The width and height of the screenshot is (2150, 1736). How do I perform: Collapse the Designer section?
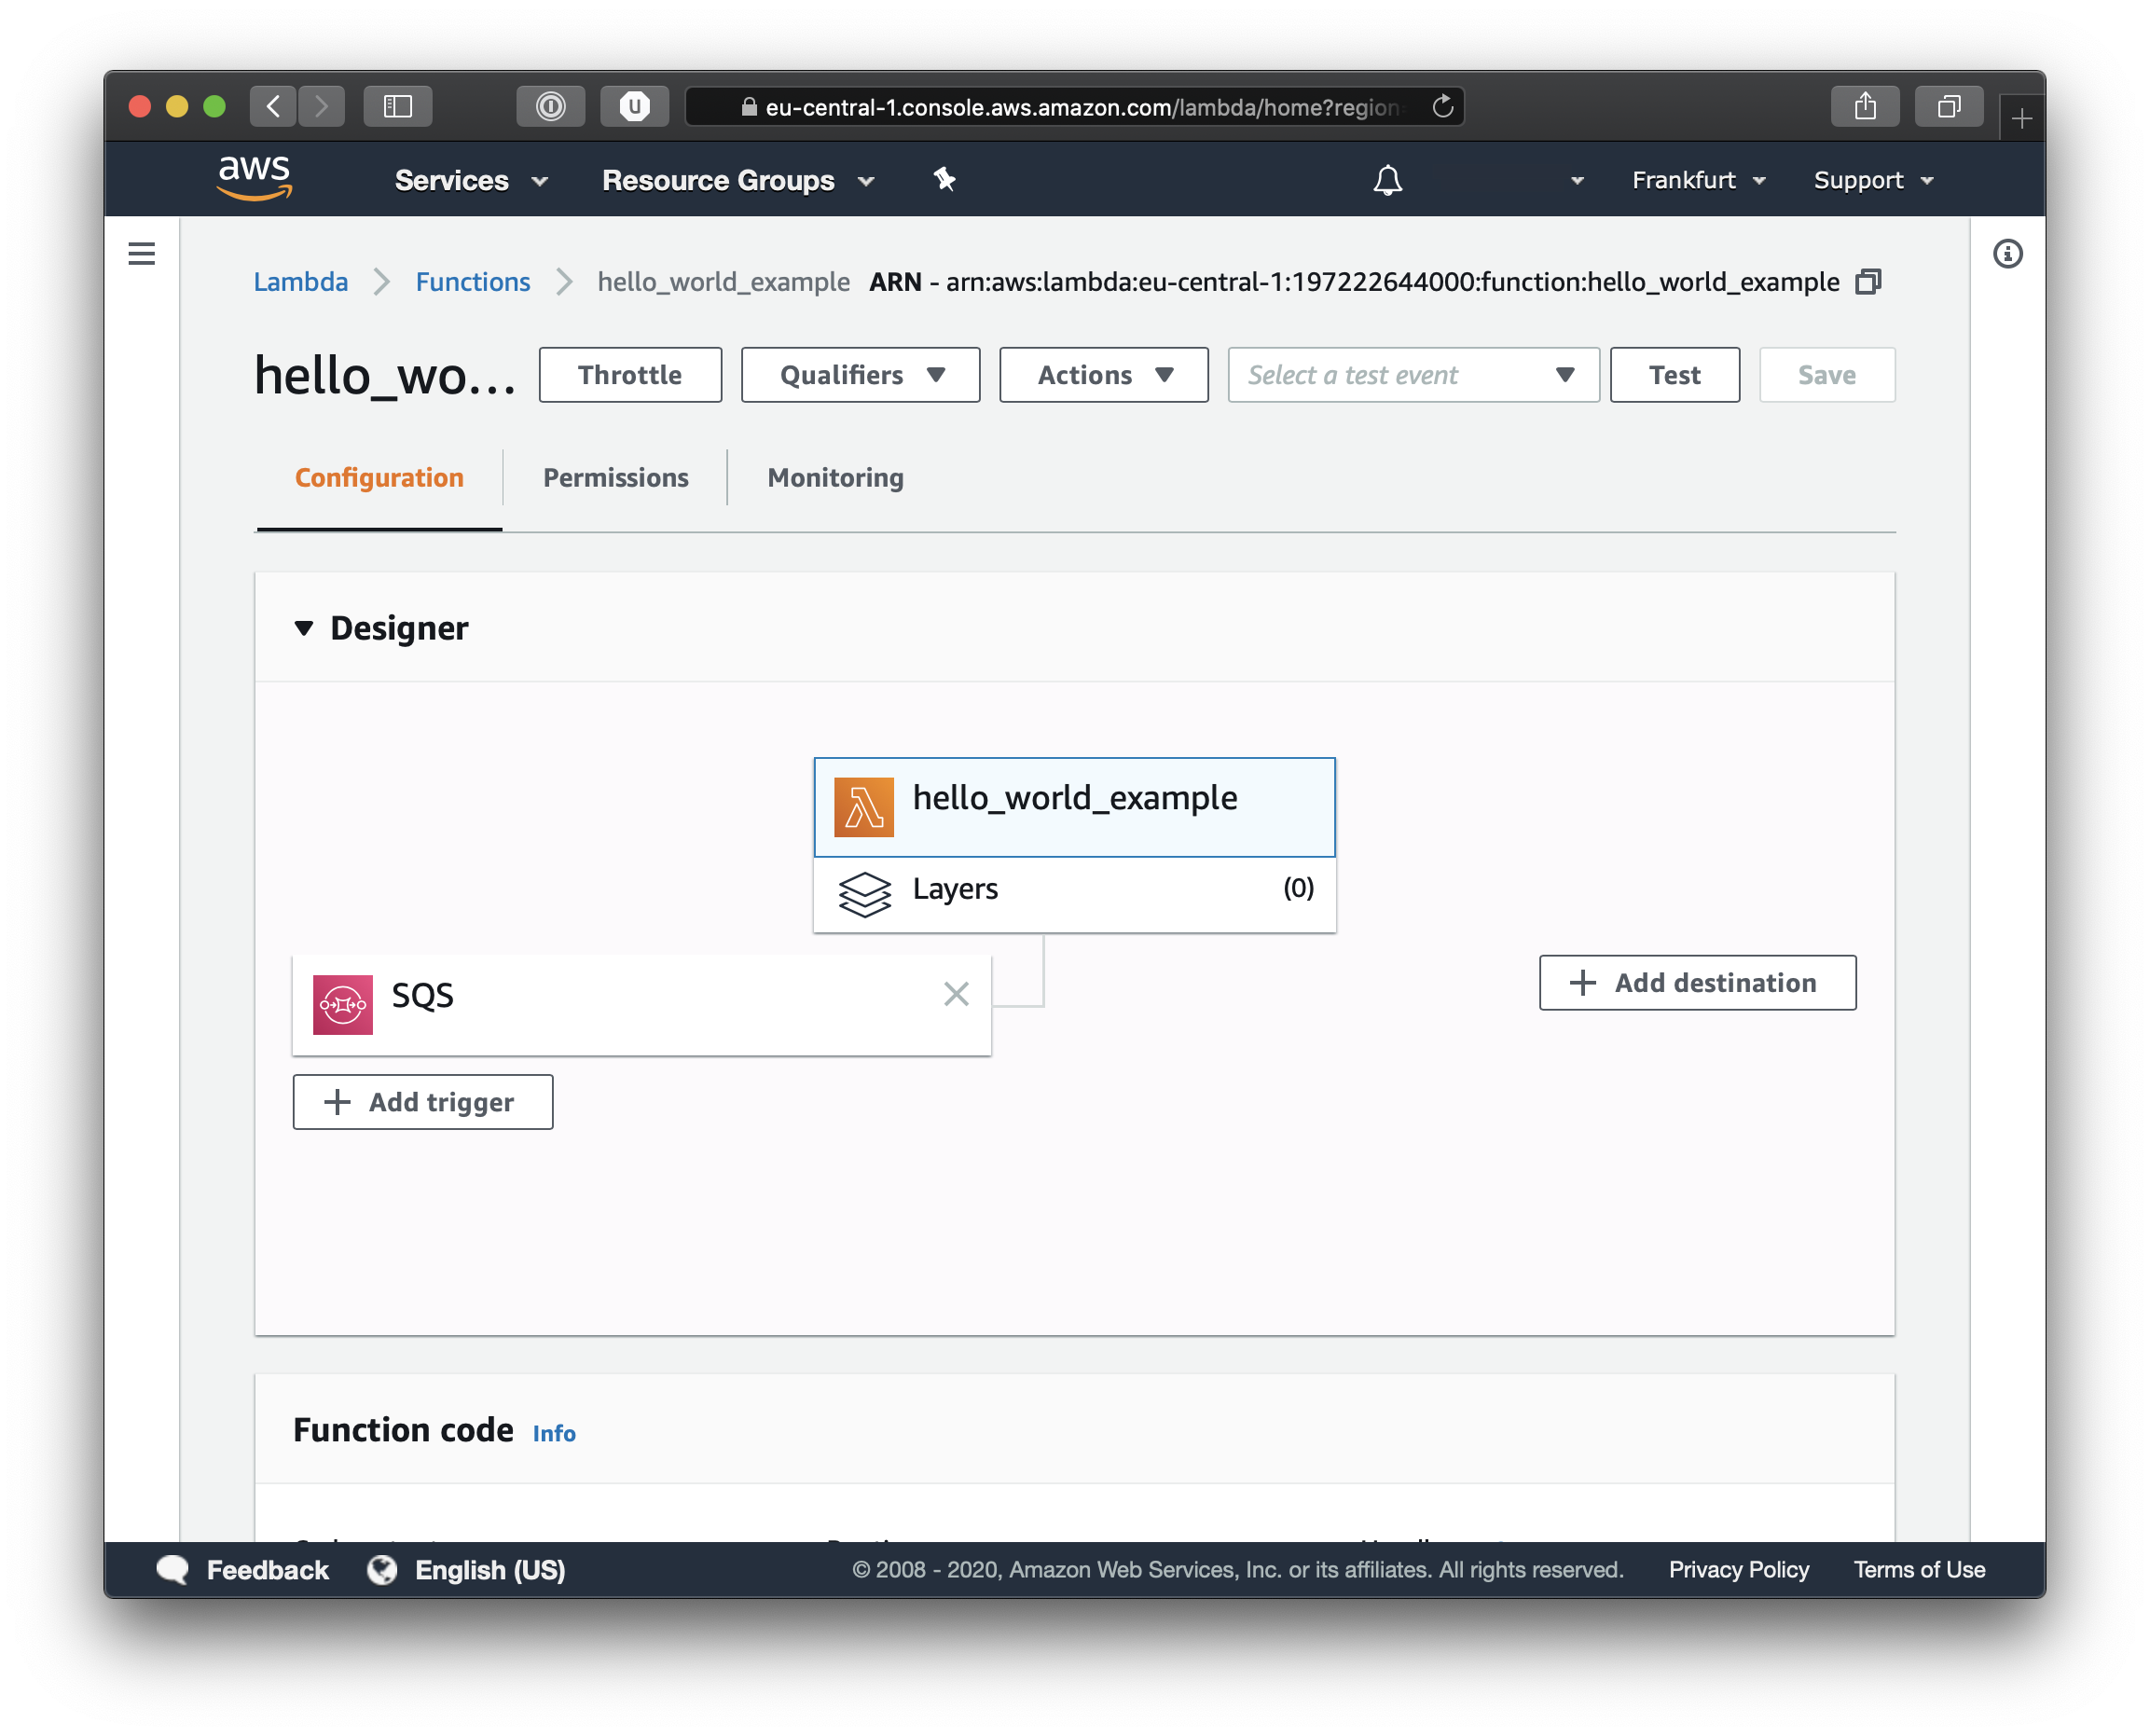[304, 628]
